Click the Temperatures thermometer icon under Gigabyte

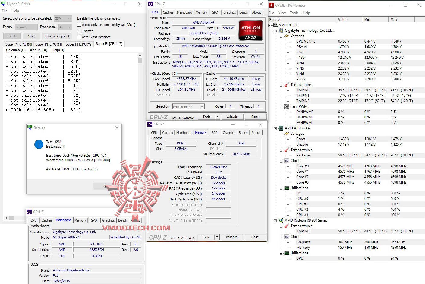pos(287,85)
